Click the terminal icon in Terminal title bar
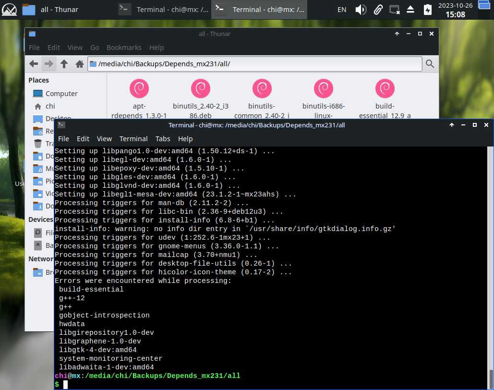 [61, 125]
